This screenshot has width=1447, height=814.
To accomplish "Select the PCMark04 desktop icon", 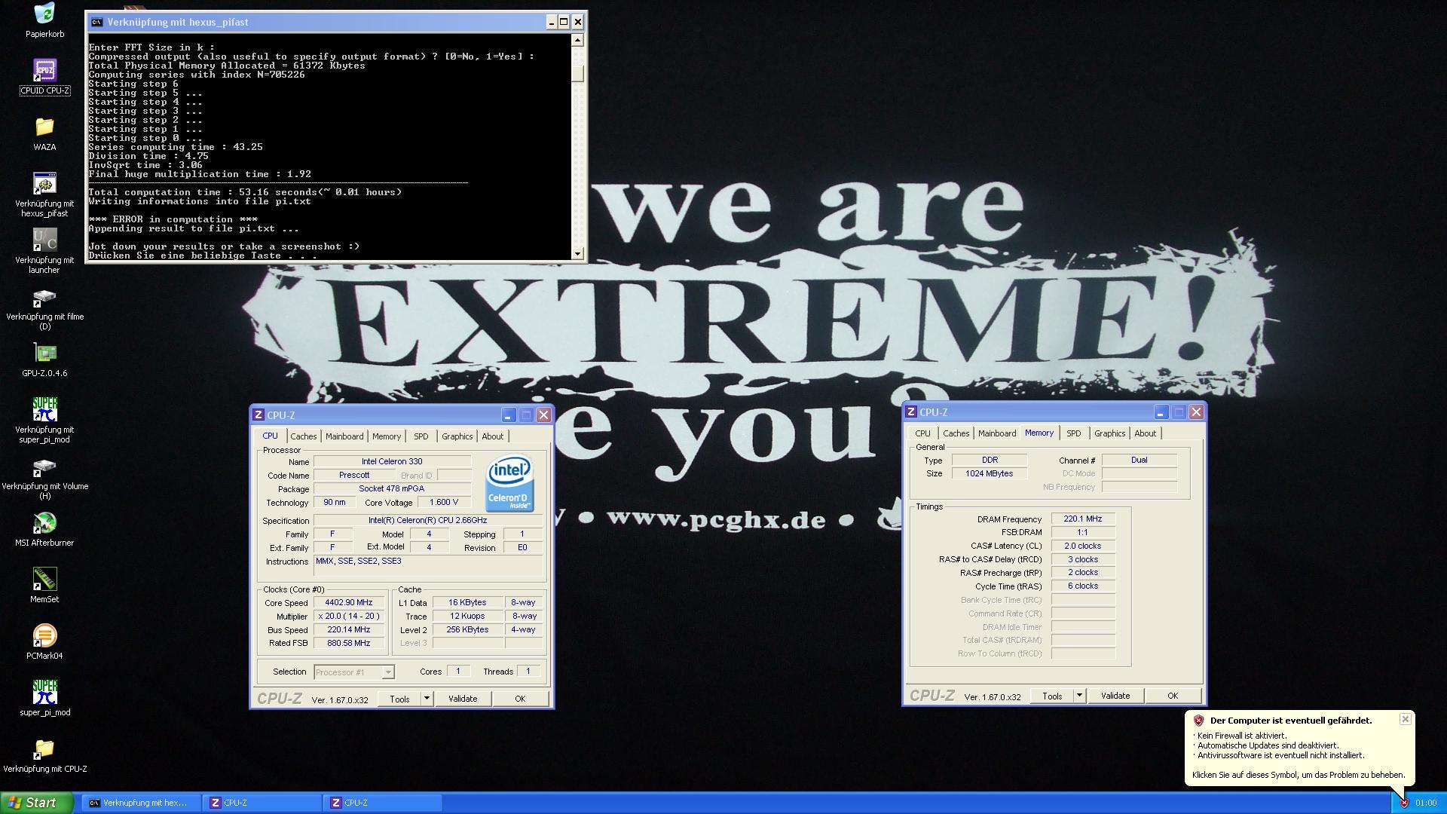I will tap(44, 636).
